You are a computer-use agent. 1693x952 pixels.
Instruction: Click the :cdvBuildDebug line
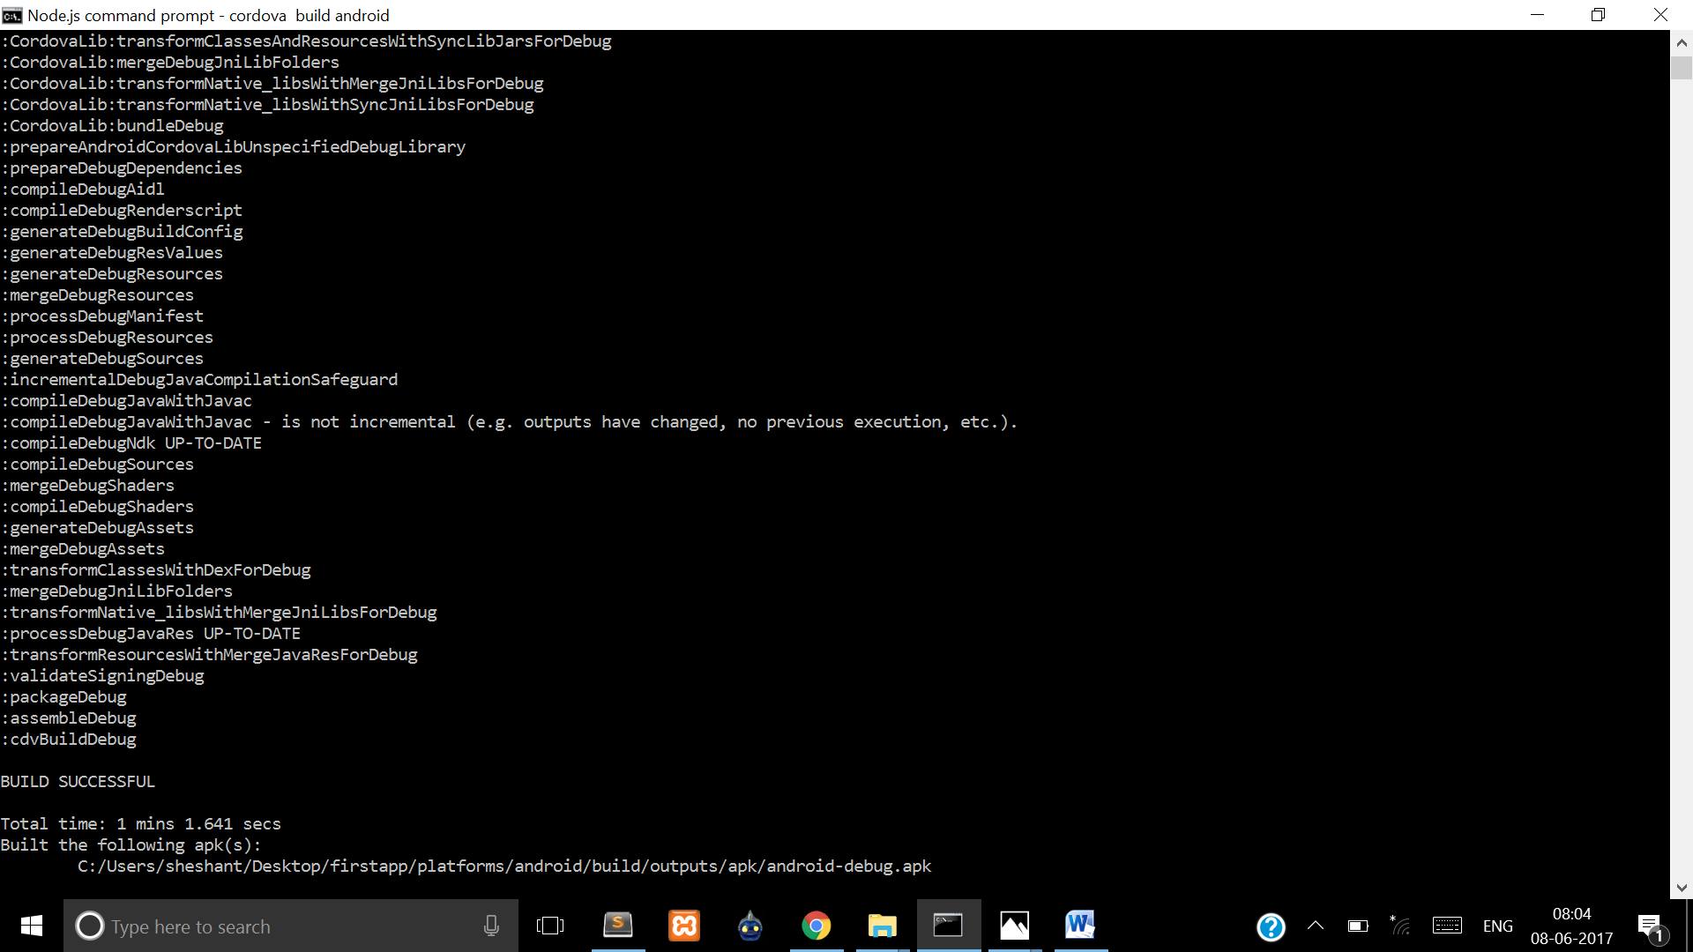point(69,740)
